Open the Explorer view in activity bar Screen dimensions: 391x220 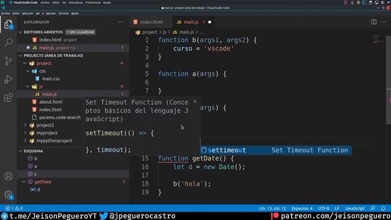[x=8, y=24]
